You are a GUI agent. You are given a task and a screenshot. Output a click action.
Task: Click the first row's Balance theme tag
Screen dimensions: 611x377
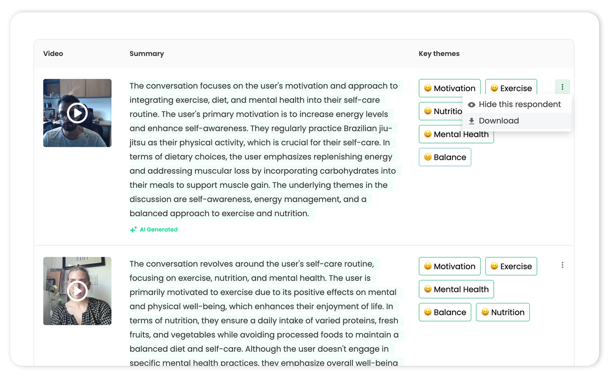coord(445,157)
